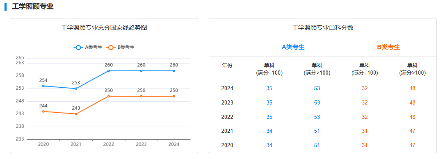Click B类 column header 单科(满分=100)
This screenshot has height=159, width=443.
click(365, 69)
